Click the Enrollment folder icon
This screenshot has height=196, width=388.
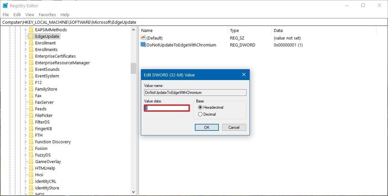(x=31, y=43)
